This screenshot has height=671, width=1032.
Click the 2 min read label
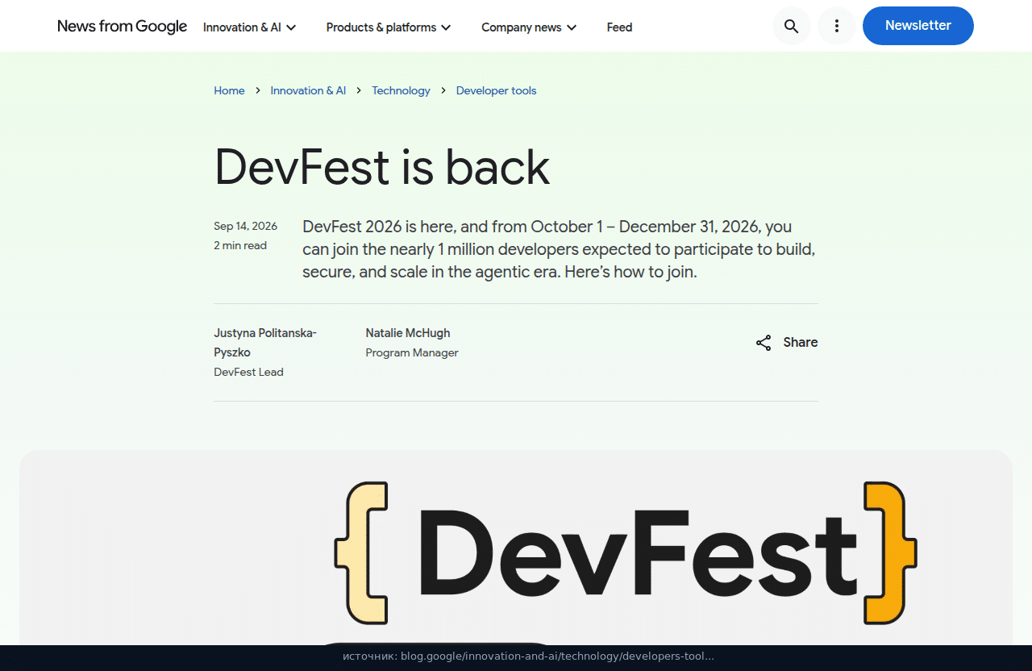(240, 245)
